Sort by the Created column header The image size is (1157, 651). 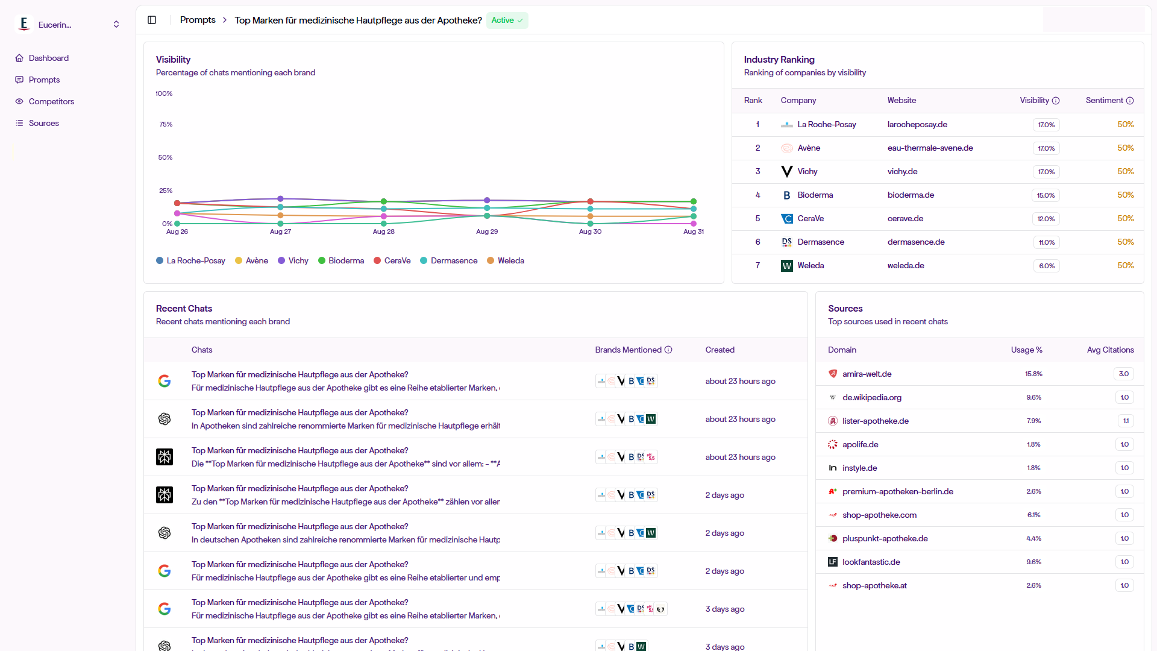coord(720,350)
